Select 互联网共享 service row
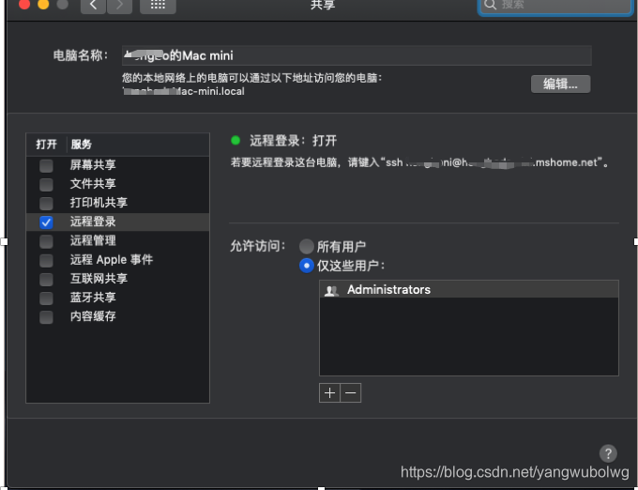 click(x=117, y=279)
